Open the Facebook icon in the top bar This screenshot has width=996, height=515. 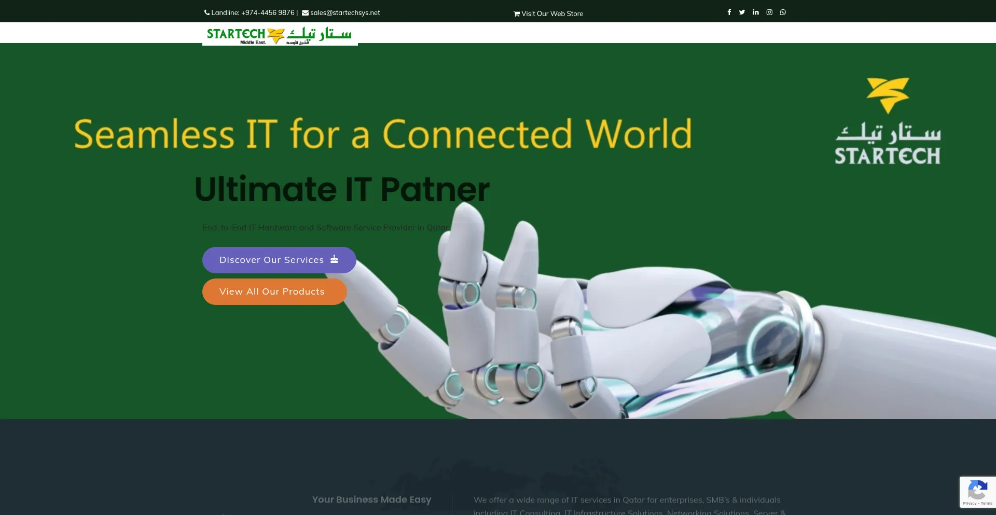pos(729,12)
